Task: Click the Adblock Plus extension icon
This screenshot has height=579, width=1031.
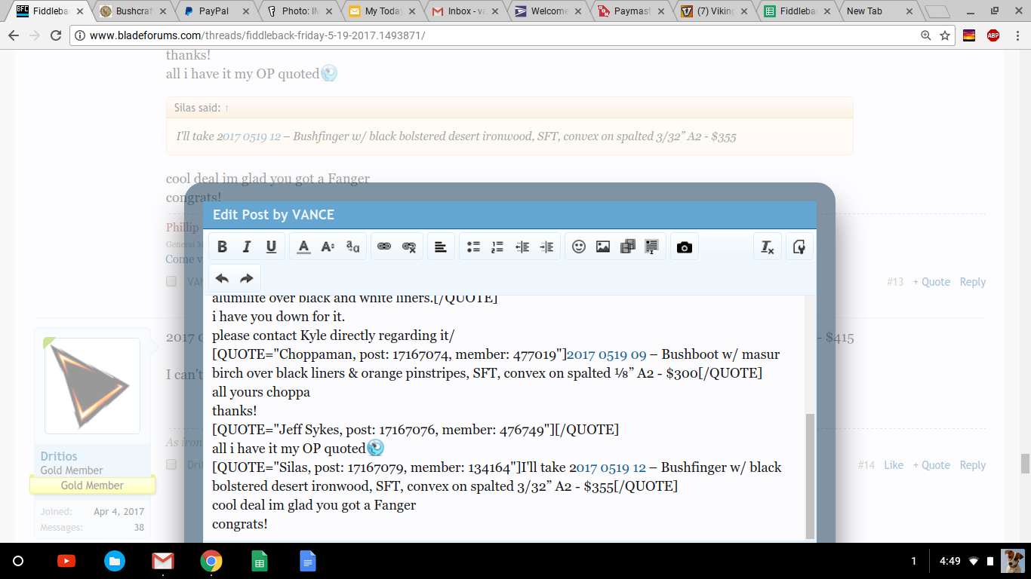Action: (x=993, y=35)
